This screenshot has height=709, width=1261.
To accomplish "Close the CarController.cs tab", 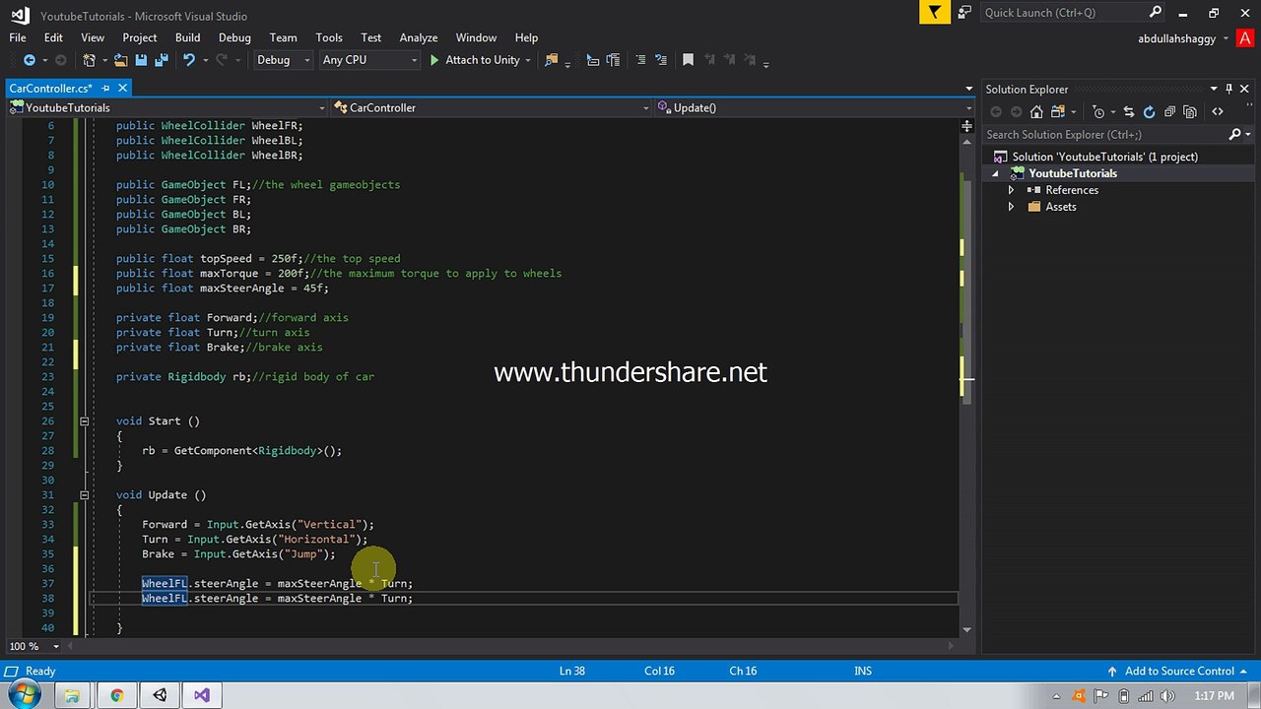I will (123, 89).
